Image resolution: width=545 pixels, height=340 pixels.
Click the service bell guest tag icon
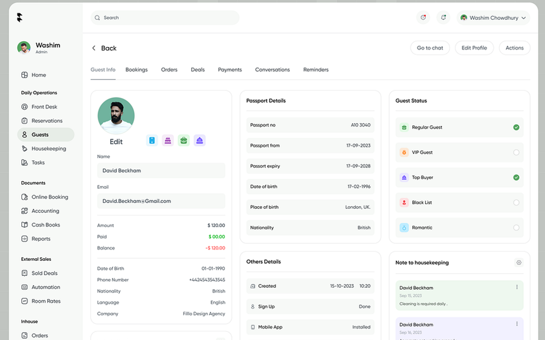(199, 140)
